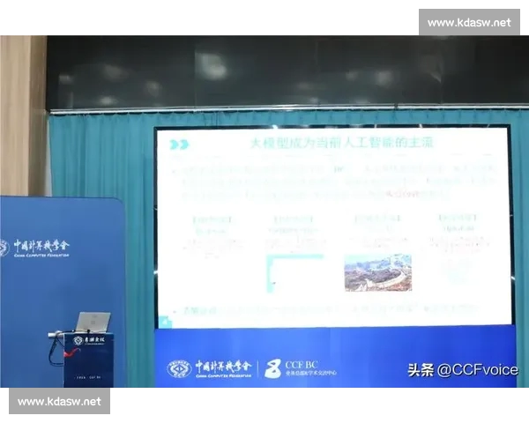Viewport: 529px width, 423px height.
Task: Click the China Computer Federation emblem on the blue banner
Action: (x=179, y=367)
